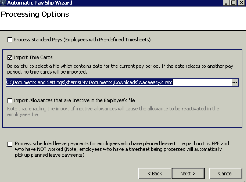The width and height of the screenshot is (246, 182).
Task: Minimize the Automatic Pay Slip Wizard window
Action: [226, 3]
